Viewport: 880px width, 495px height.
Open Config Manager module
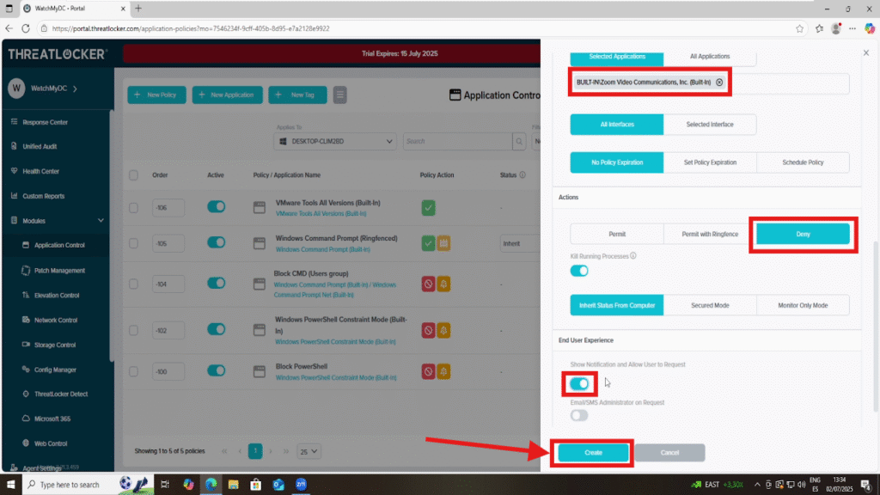point(55,370)
